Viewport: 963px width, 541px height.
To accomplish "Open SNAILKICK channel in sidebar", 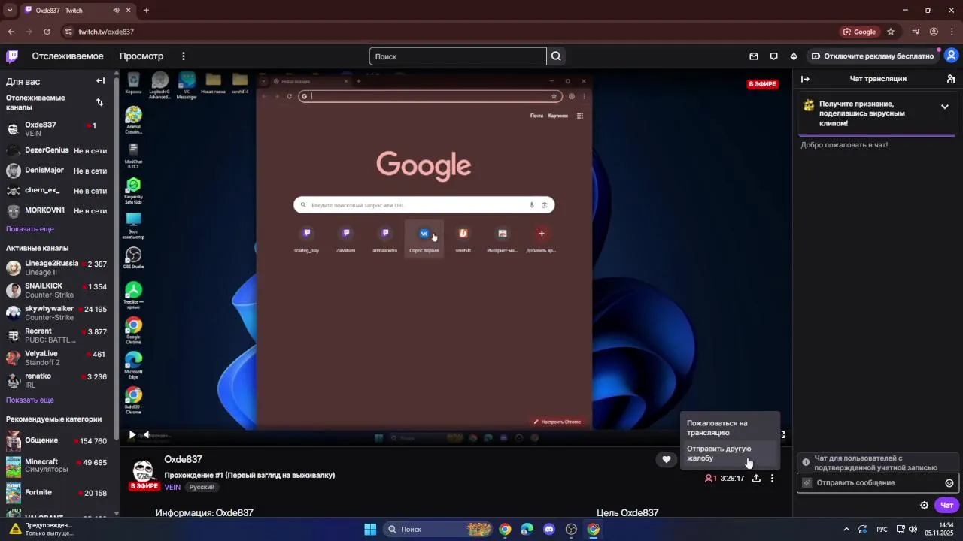I will (x=59, y=291).
